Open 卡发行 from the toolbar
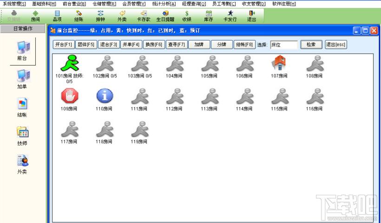 click(x=230, y=16)
